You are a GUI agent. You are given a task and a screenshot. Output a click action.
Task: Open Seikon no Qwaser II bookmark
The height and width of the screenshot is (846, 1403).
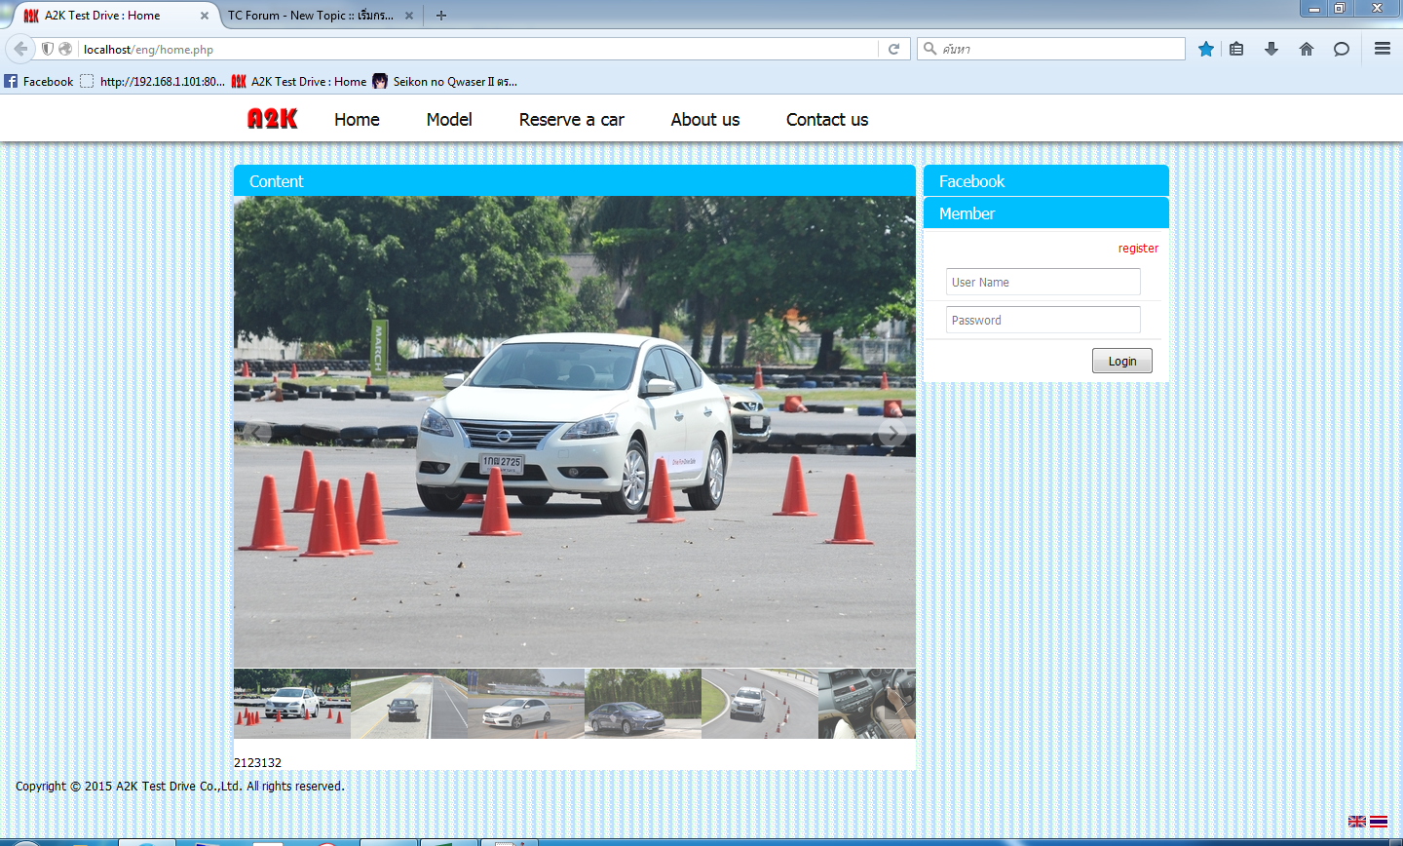point(444,82)
